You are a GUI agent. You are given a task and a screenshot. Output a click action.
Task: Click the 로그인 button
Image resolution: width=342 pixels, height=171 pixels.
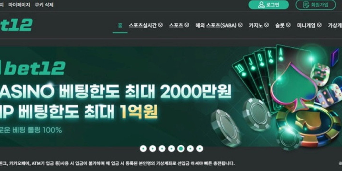[268, 5]
